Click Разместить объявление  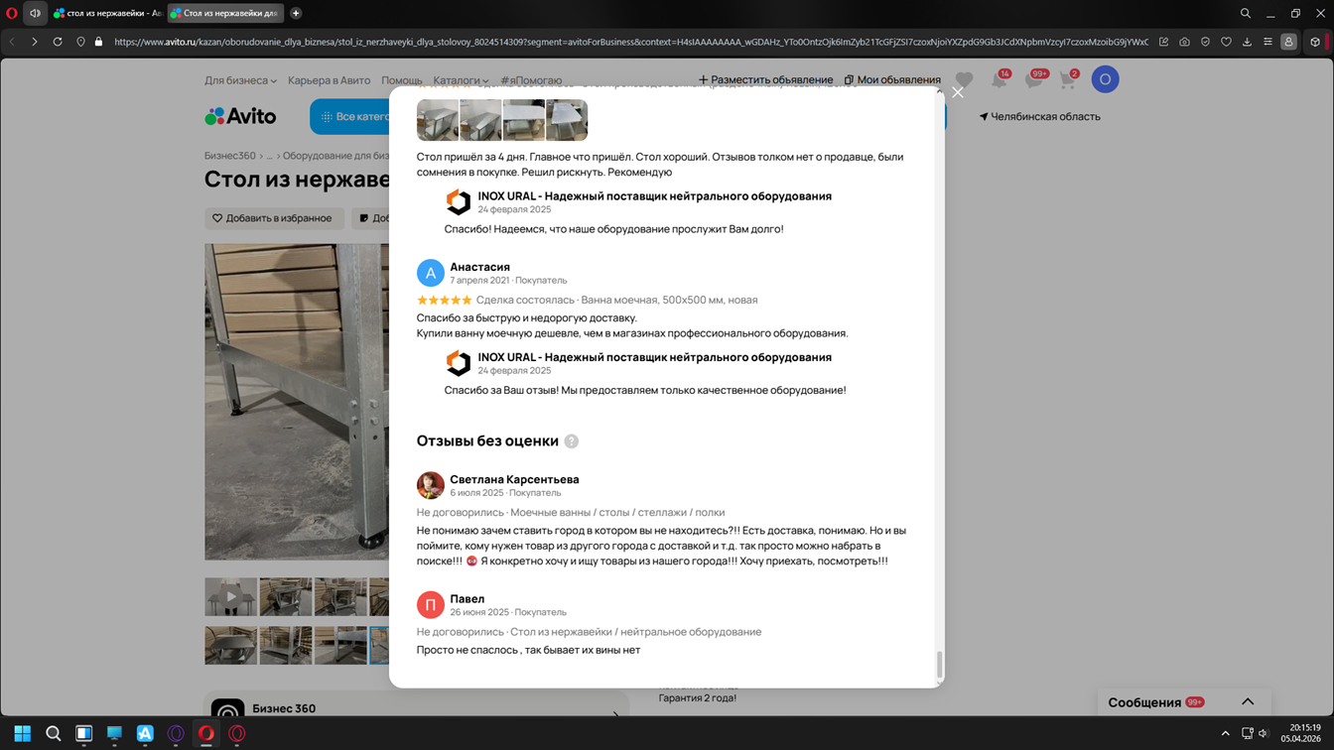click(x=765, y=79)
